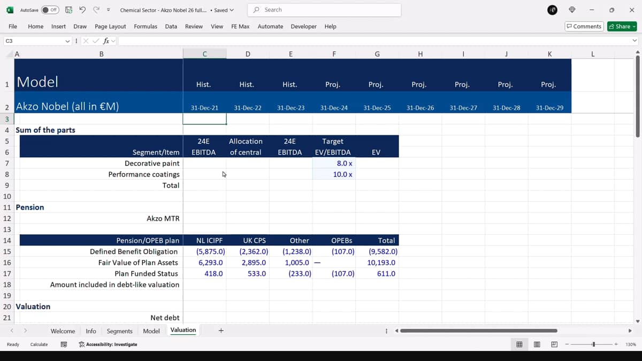Open the Developer ribbon tab
This screenshot has height=361, width=642.
click(x=303, y=26)
